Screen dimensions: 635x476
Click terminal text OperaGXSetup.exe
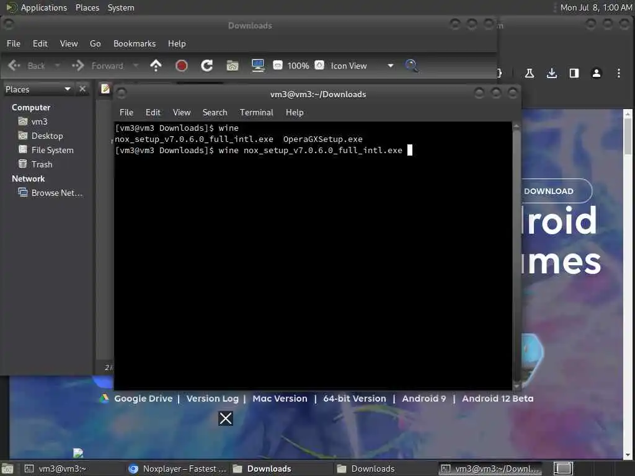(x=322, y=139)
